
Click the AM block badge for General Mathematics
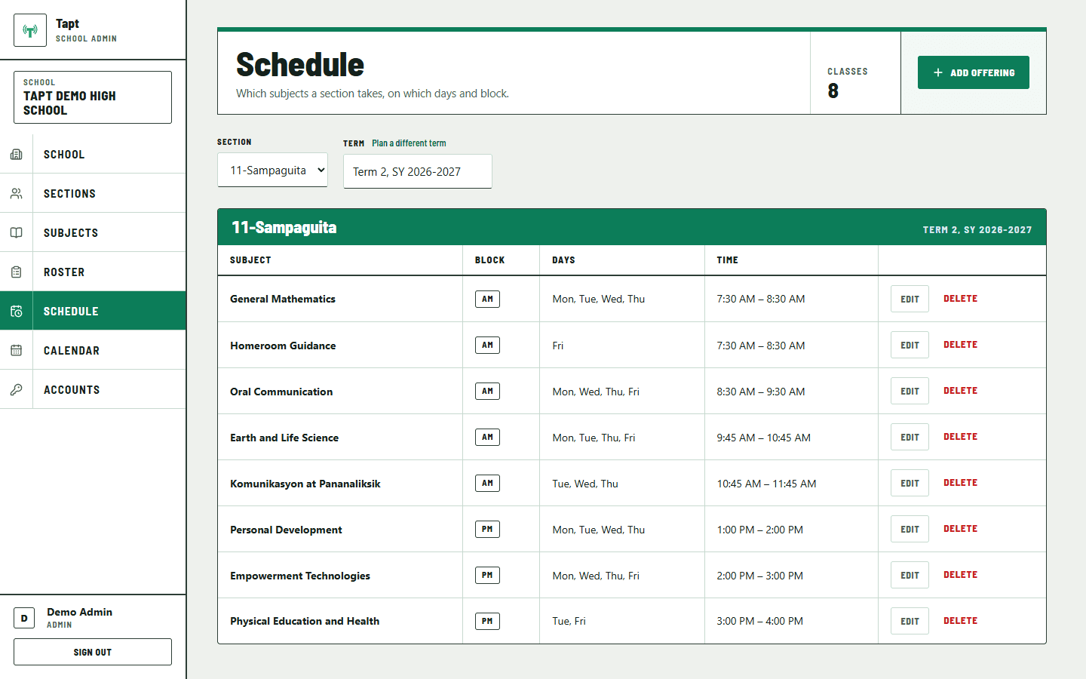[487, 299]
